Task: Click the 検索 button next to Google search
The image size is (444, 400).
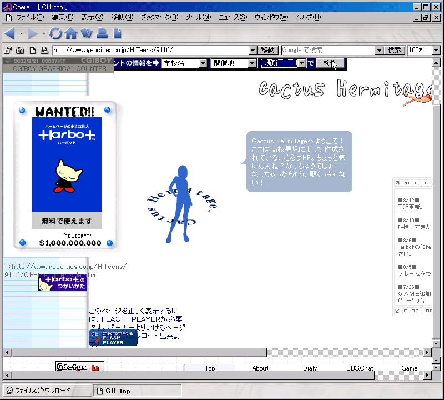Action: pyautogui.click(x=394, y=51)
